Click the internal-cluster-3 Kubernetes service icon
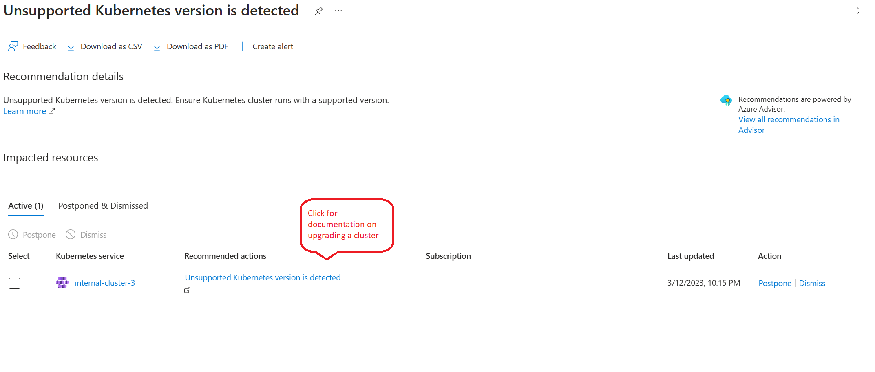 point(62,282)
